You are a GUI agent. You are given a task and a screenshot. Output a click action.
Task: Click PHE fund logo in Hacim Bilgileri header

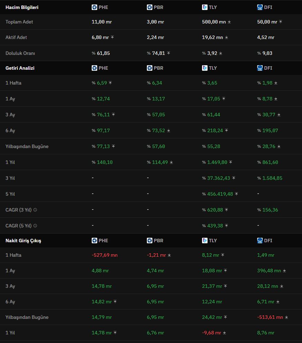(x=94, y=7)
